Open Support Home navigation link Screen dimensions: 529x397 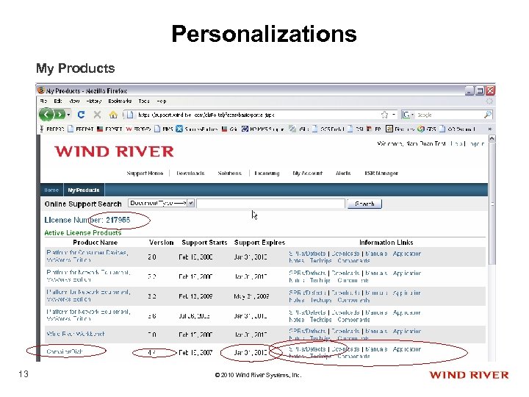pos(145,174)
